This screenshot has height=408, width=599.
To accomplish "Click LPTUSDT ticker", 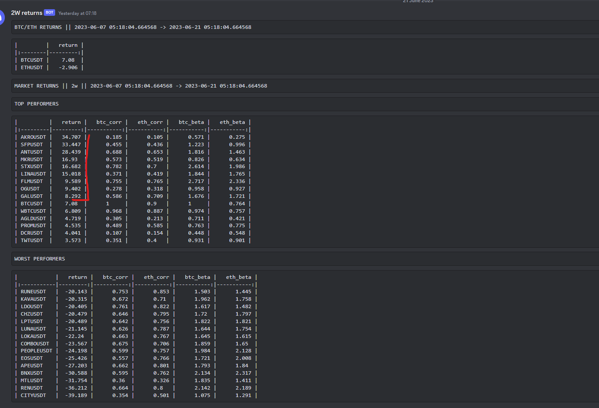I will (32, 321).
